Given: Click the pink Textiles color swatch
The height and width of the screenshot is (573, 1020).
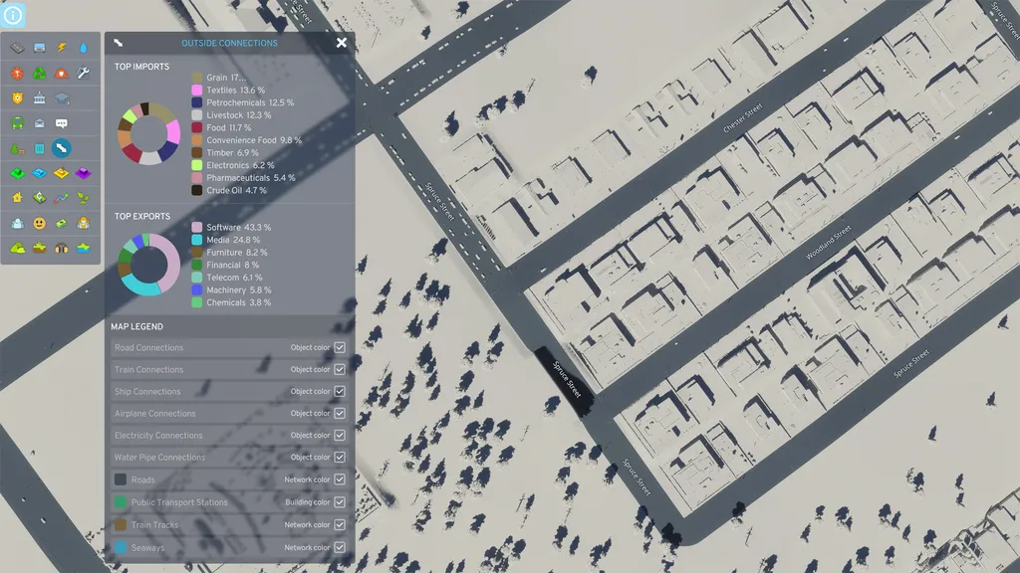Looking at the screenshot, I should pyautogui.click(x=197, y=91).
